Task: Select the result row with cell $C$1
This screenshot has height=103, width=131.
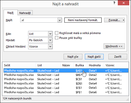Action: [x=66, y=79]
